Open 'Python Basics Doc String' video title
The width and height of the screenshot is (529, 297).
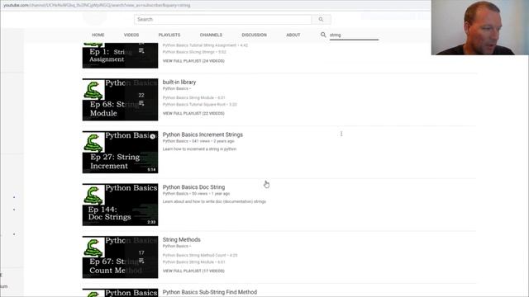(193, 187)
